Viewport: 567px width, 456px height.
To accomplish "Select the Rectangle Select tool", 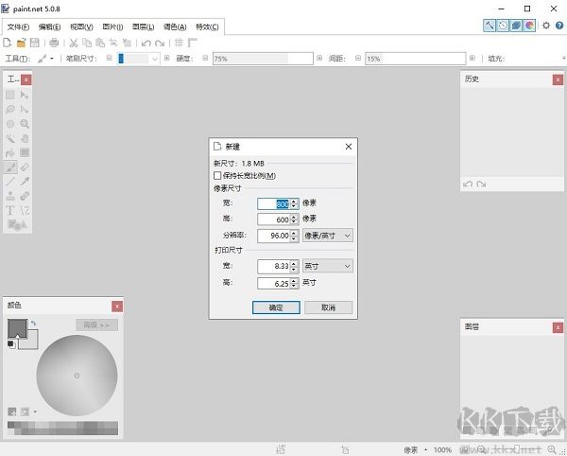I will coord(10,95).
